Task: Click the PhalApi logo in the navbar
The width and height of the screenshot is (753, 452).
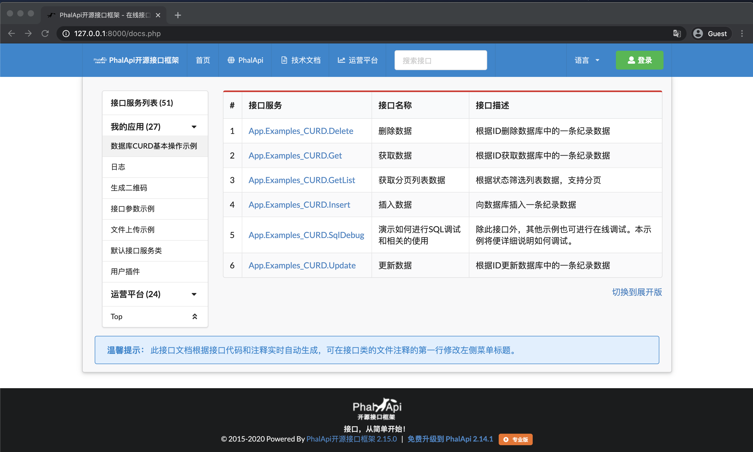Action: coord(100,60)
